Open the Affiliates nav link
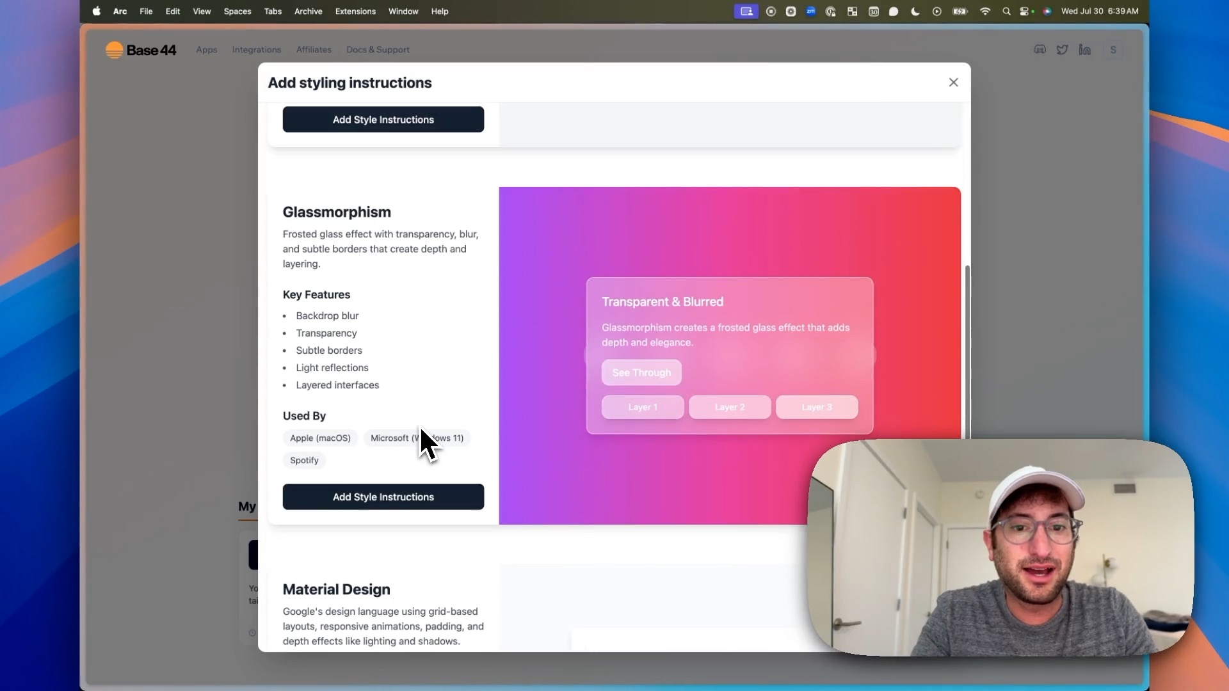This screenshot has width=1229, height=691. (314, 50)
